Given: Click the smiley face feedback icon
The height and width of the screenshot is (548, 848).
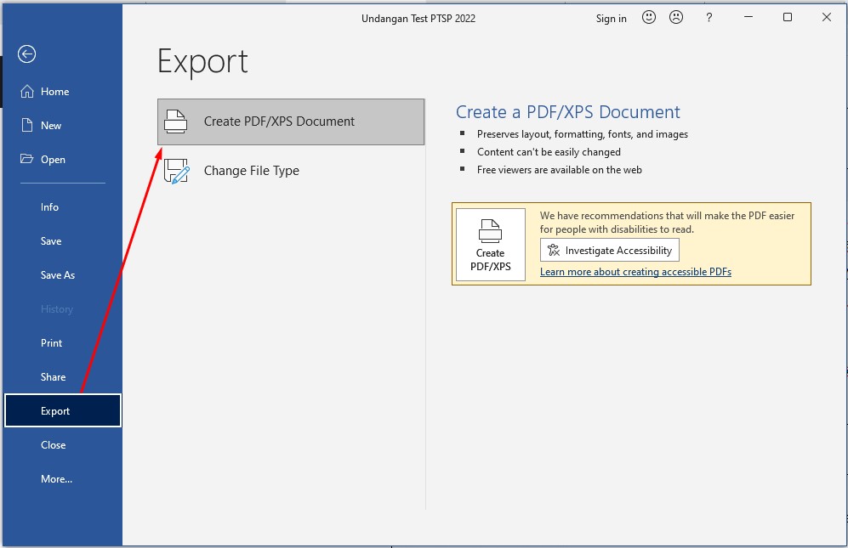Looking at the screenshot, I should (649, 18).
